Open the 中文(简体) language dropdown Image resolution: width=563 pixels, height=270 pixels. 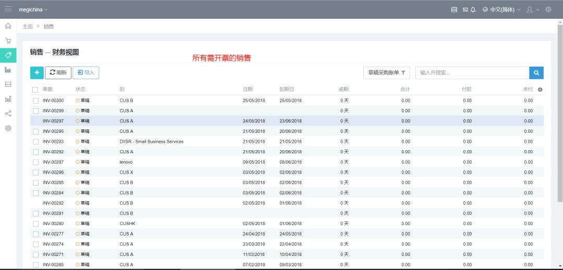501,9
